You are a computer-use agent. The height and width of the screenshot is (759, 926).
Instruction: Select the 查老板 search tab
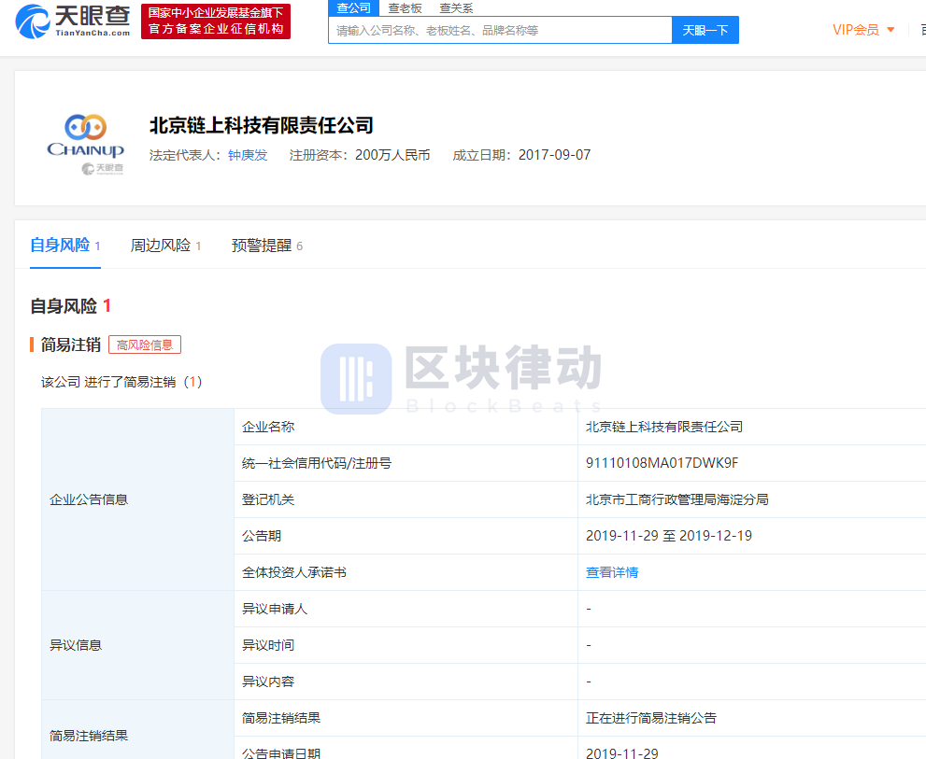coord(406,8)
